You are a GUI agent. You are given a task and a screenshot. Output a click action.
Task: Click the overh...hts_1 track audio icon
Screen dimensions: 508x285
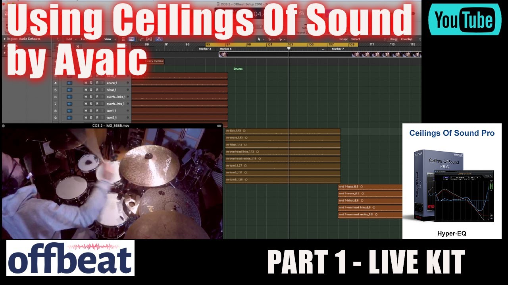[69, 104]
